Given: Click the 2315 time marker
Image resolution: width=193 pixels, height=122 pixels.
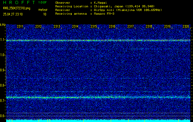Looking at the screenshot, I should (94, 27).
